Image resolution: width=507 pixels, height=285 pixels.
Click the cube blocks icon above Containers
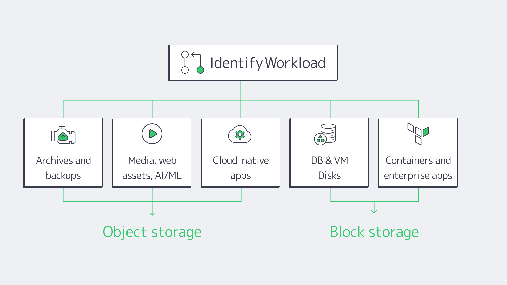[418, 134]
